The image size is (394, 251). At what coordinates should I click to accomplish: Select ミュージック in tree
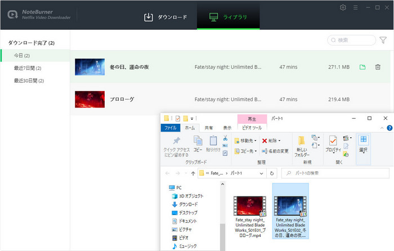click(x=184, y=246)
